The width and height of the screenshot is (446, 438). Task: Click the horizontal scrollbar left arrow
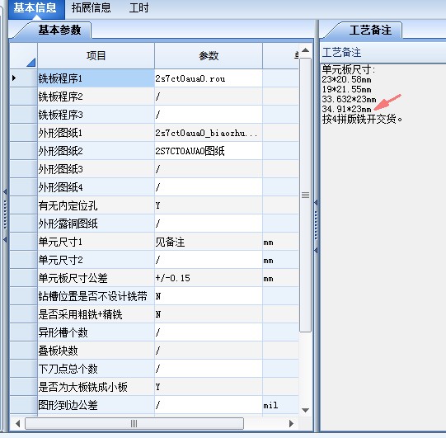pyautogui.click(x=17, y=423)
